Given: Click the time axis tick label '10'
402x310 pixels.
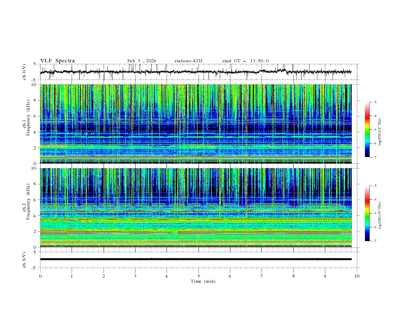Looking at the screenshot, I should click(x=357, y=276).
